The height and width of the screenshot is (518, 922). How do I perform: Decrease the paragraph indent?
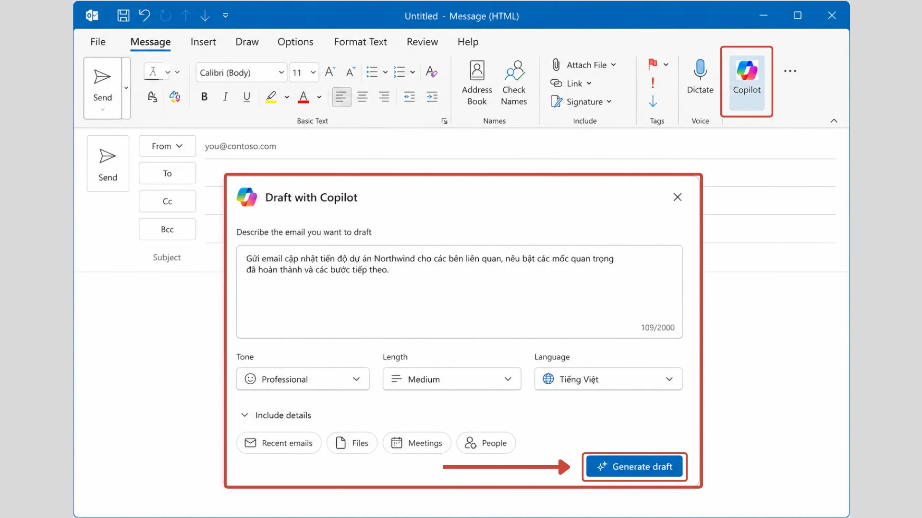(x=410, y=97)
